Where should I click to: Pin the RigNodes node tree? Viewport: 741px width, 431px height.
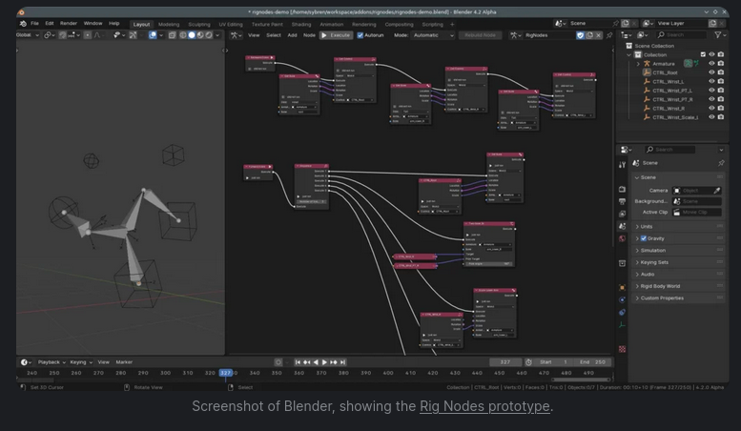pos(609,35)
